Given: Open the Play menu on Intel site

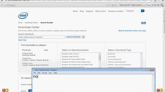Looking at the screenshot, I should coord(82,11).
